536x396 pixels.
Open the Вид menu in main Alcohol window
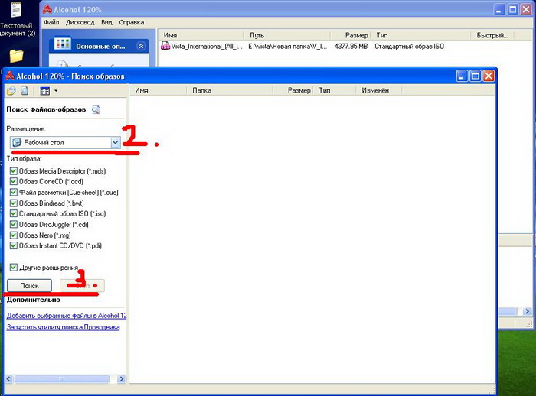106,22
